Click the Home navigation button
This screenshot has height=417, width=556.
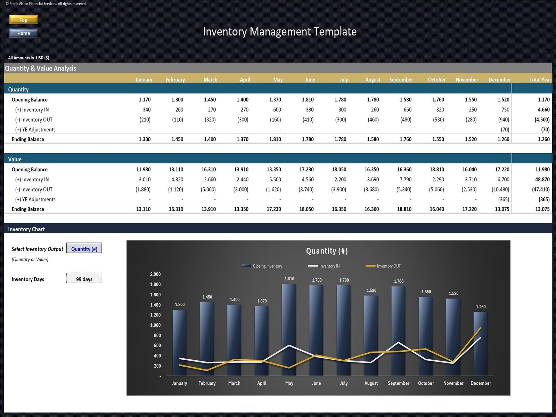pyautogui.click(x=23, y=33)
